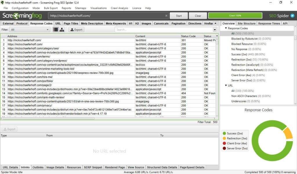297x174 pixels.
Task: Open the Filter dropdown set to All
Action: coord(30,29)
